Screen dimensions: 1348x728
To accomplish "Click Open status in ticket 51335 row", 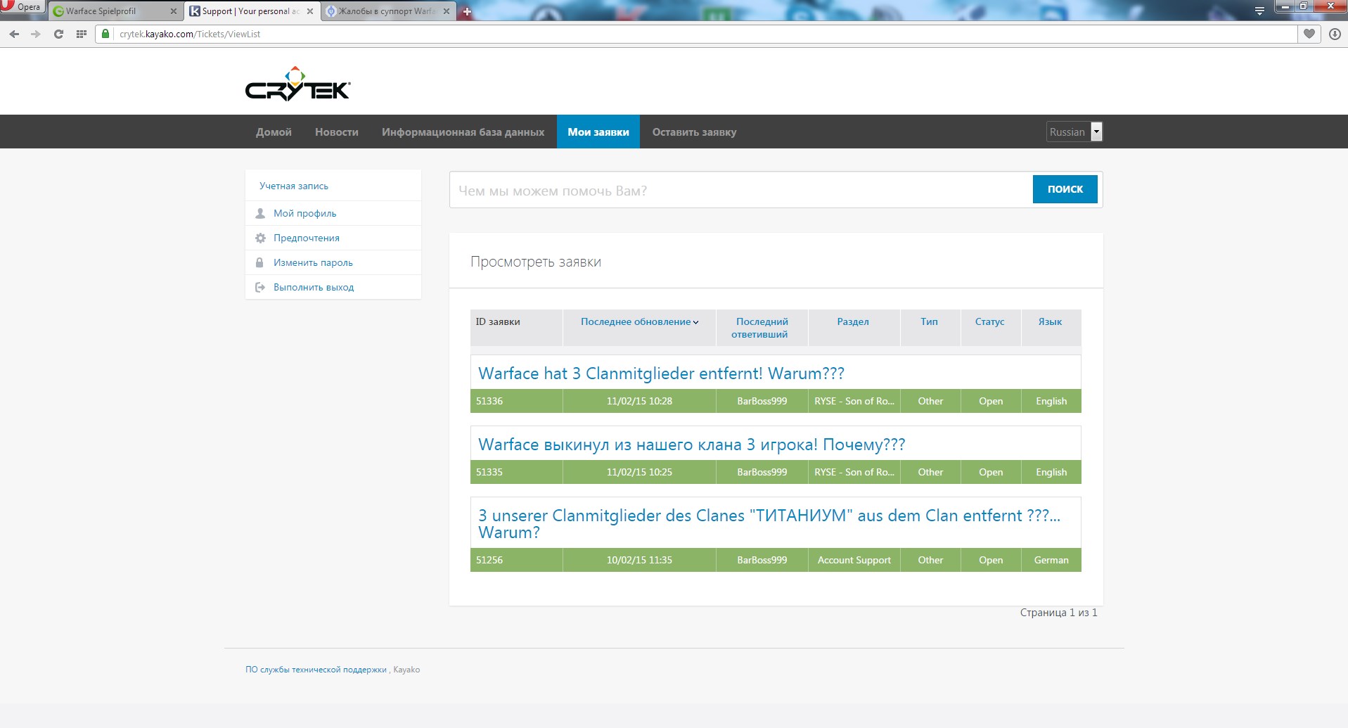I will click(990, 472).
